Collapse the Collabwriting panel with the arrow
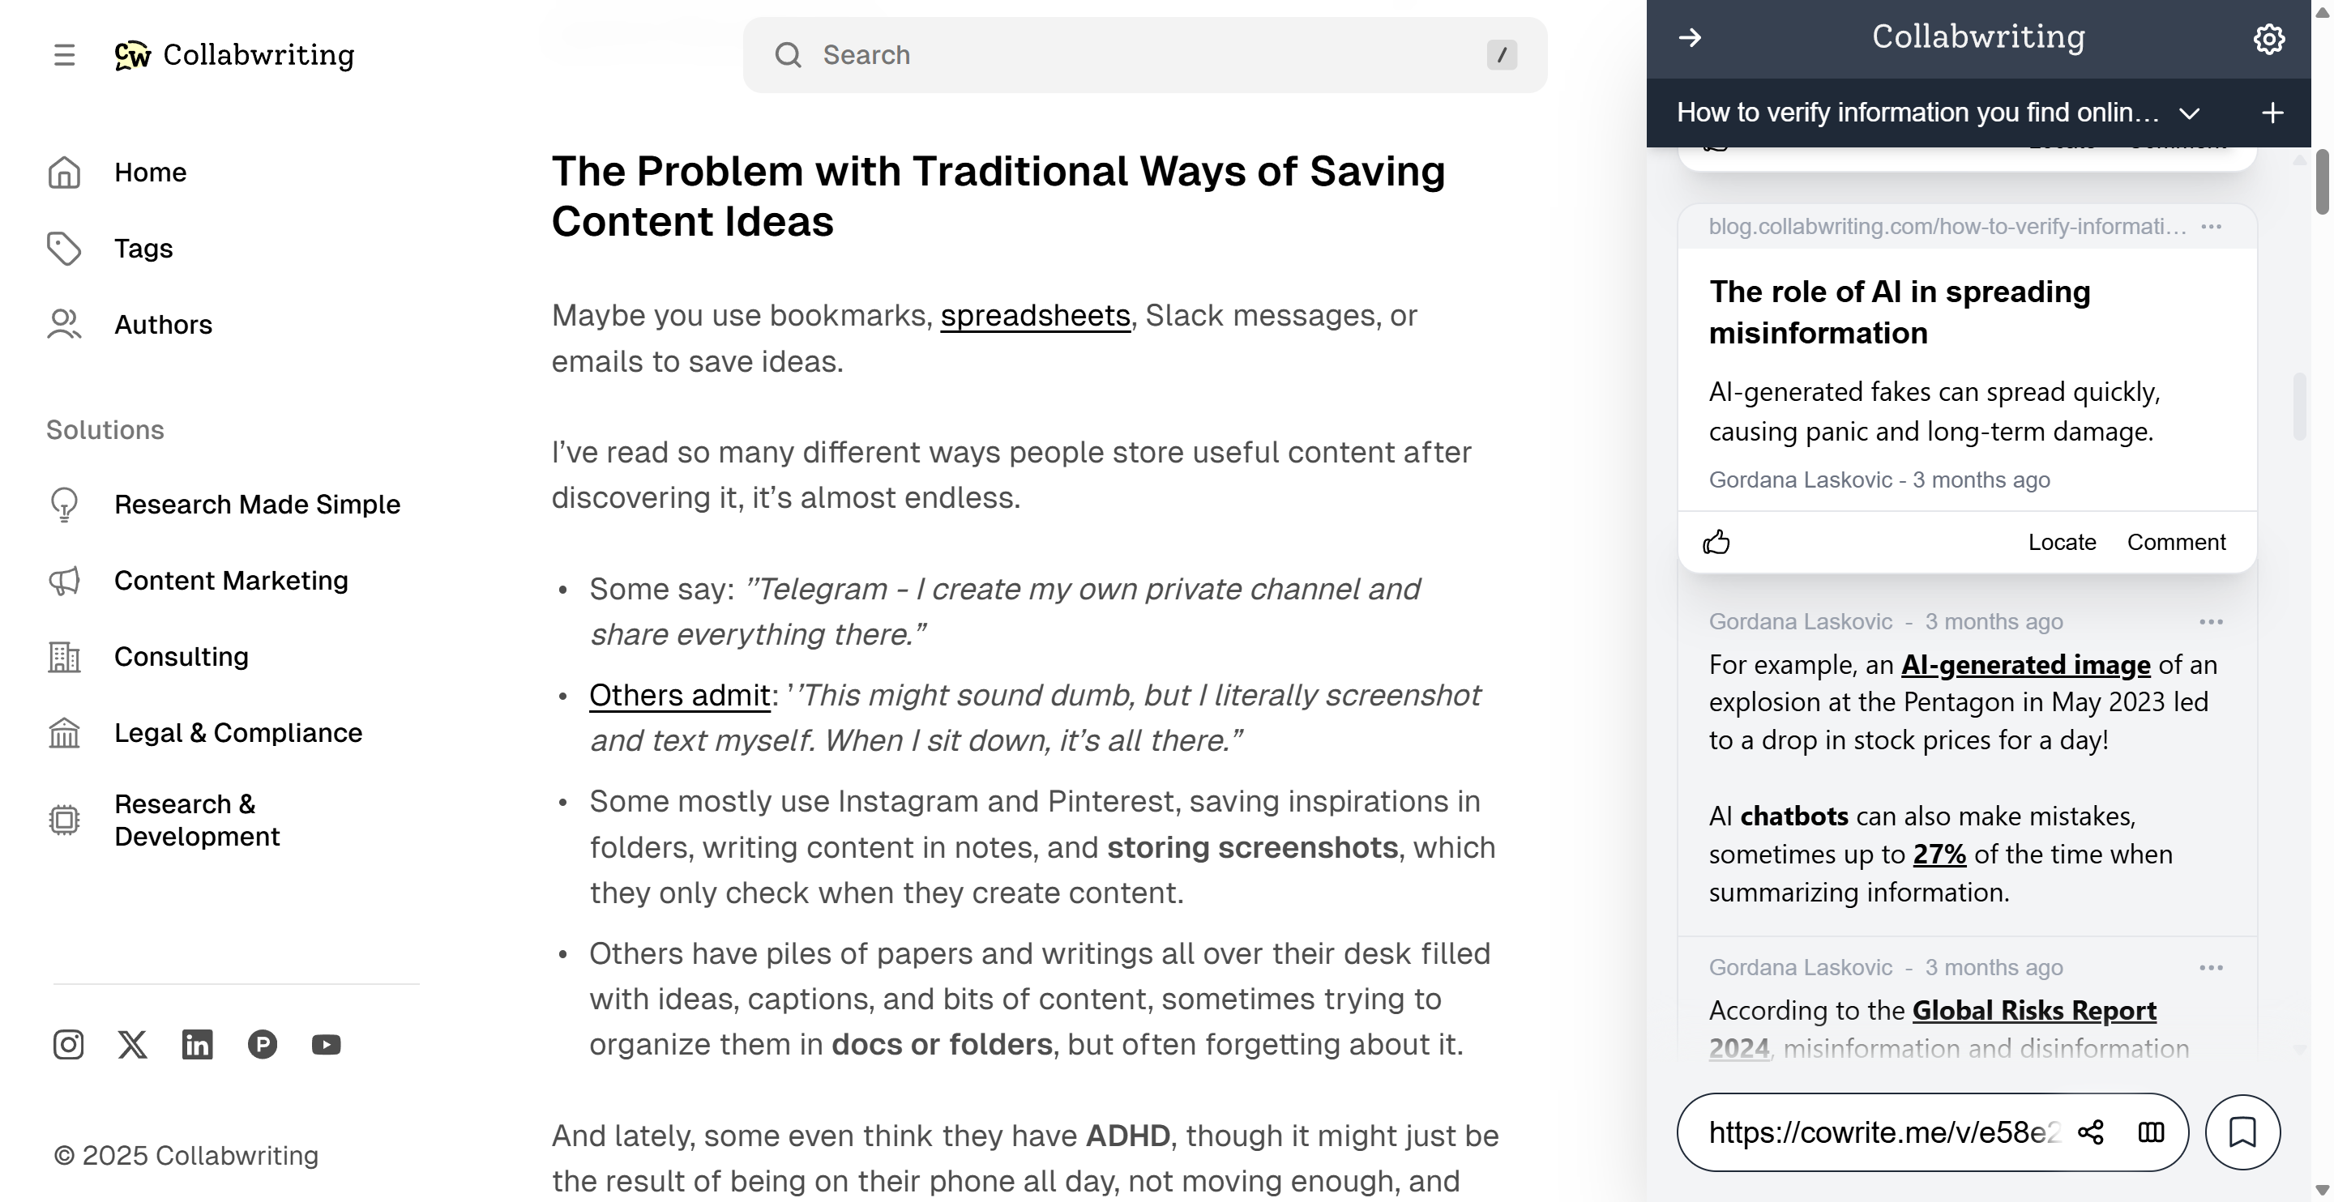The image size is (2334, 1202). 1690,37
